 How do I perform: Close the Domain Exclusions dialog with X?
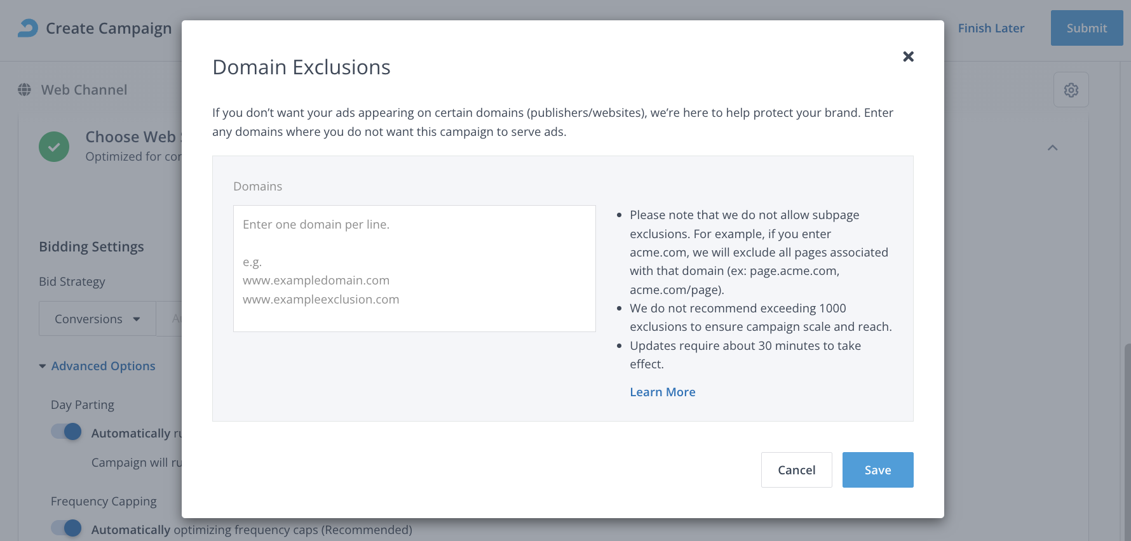coord(908,57)
